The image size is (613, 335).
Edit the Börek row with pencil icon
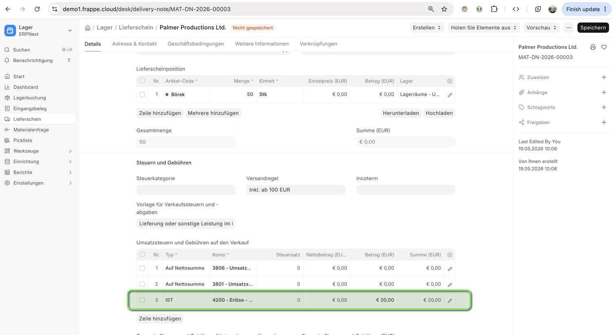[x=450, y=95]
